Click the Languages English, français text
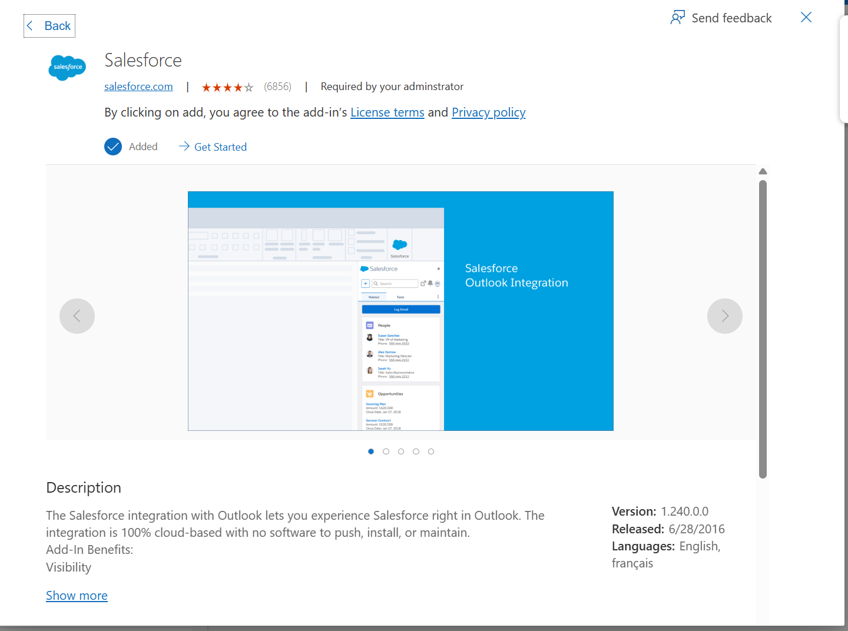Viewport: 848px width, 631px height. click(x=666, y=554)
